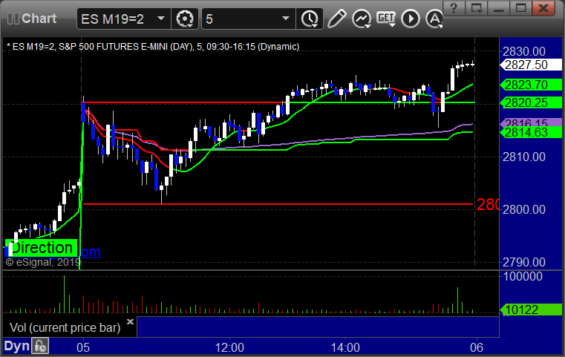Screen dimensions: 565x357
Task: Click the window options dropdown icon
Action: [477, 8]
